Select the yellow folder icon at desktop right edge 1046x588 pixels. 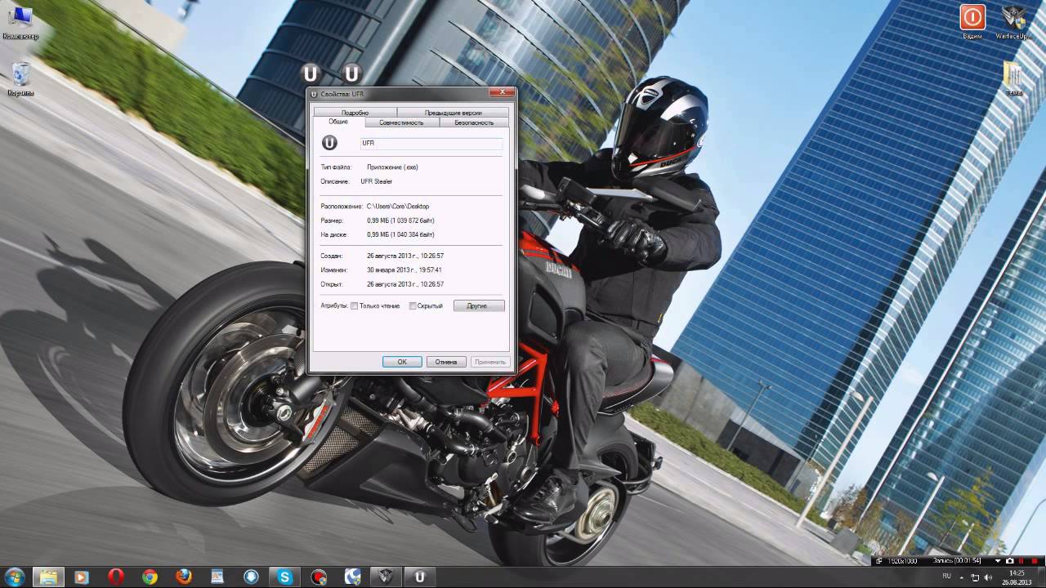(1014, 78)
